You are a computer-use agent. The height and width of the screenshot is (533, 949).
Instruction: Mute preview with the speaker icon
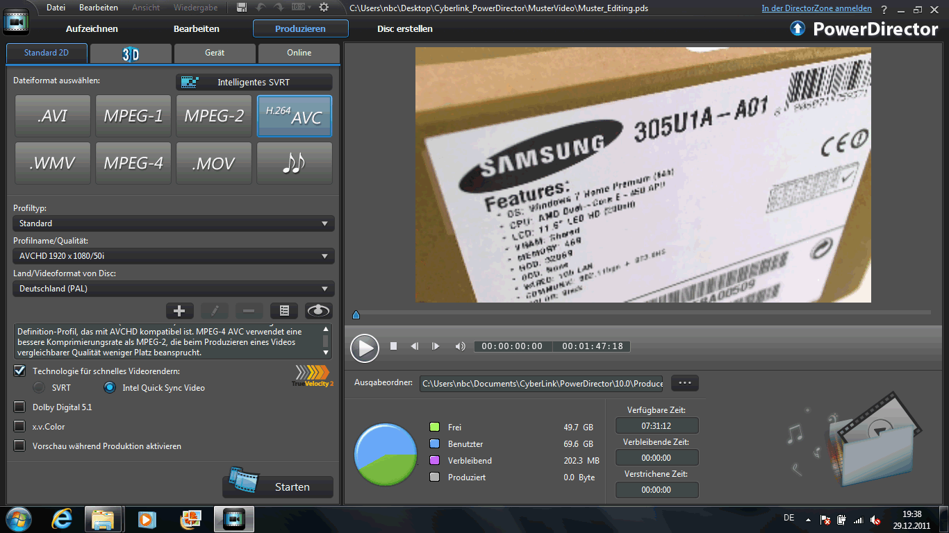pos(460,346)
